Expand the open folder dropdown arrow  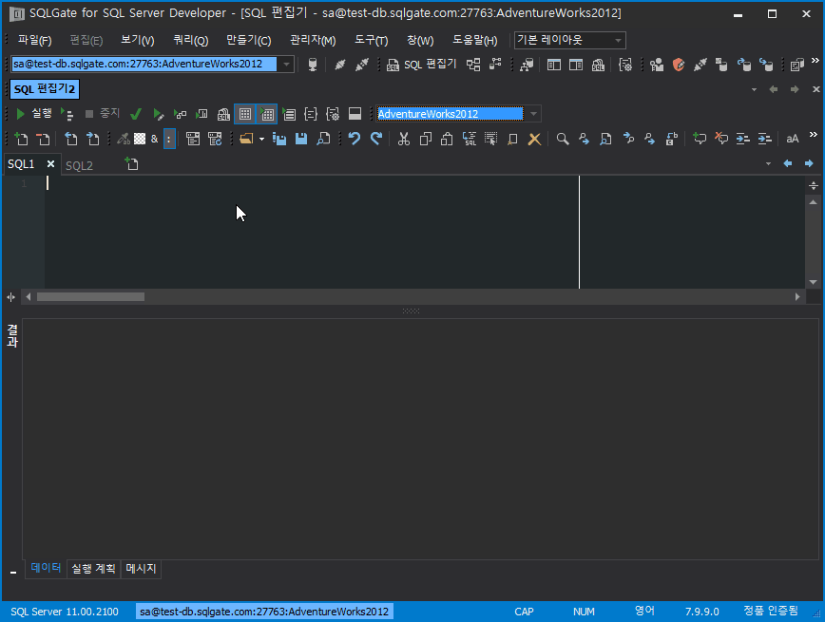tap(261, 140)
